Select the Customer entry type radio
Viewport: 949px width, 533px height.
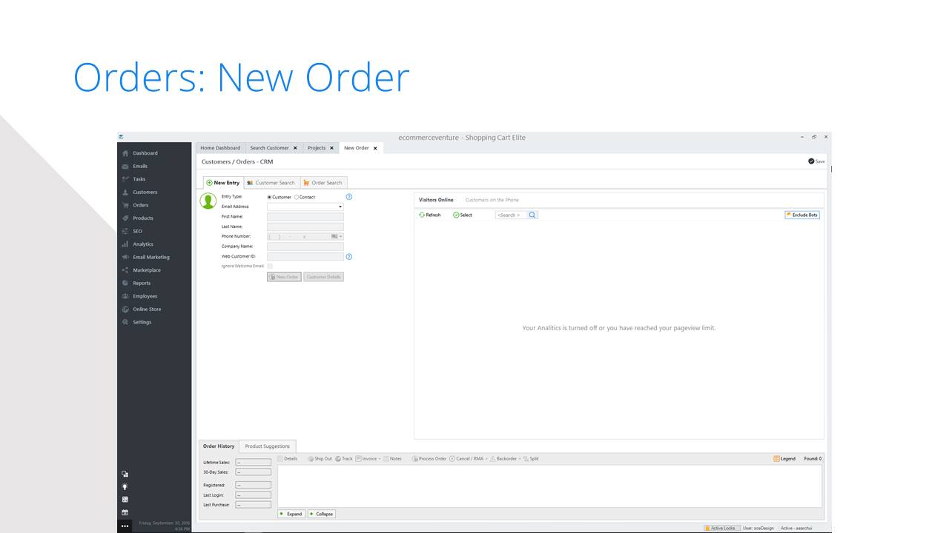pyautogui.click(x=269, y=197)
